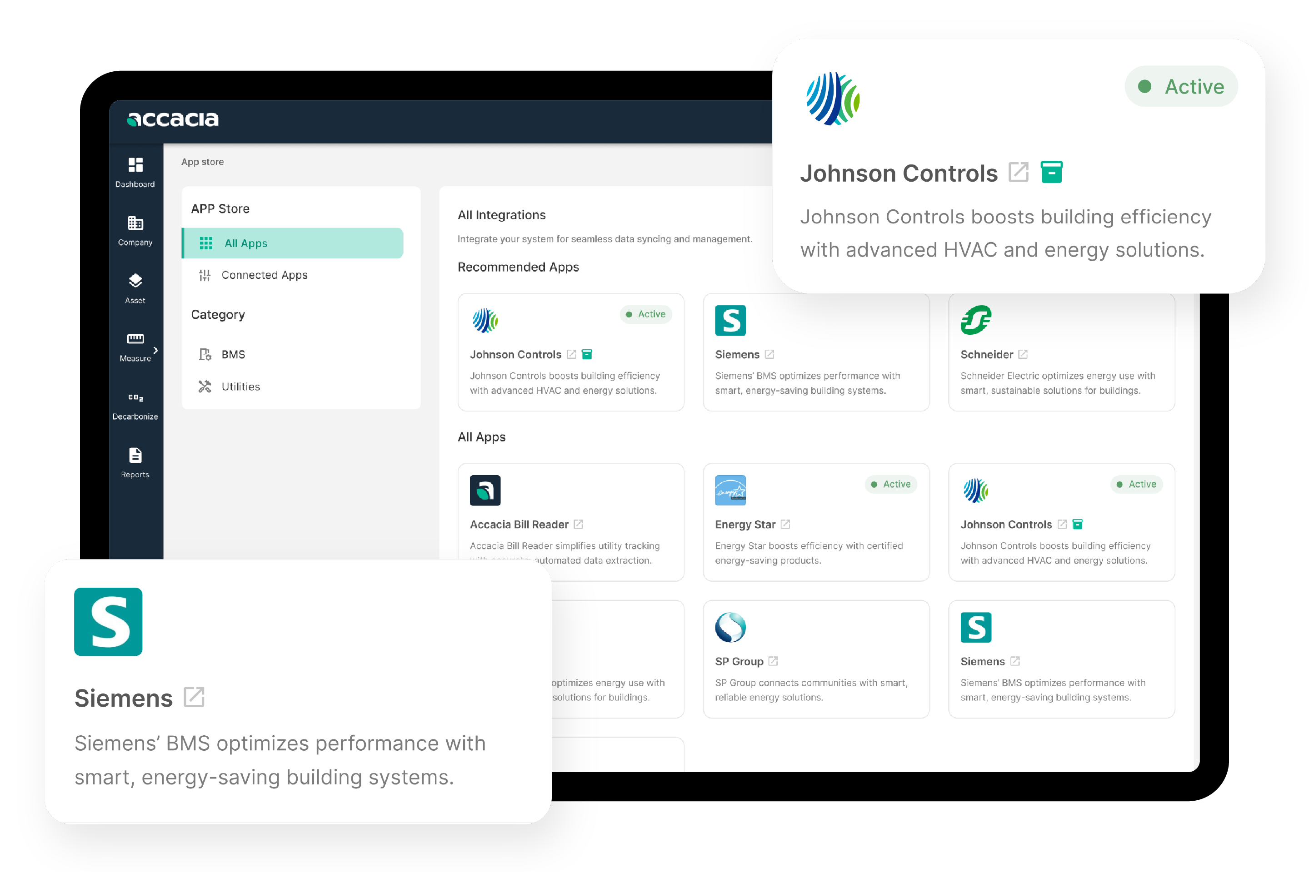Click the external link icon on the enlarged Johnson Controls popup

tap(1019, 173)
